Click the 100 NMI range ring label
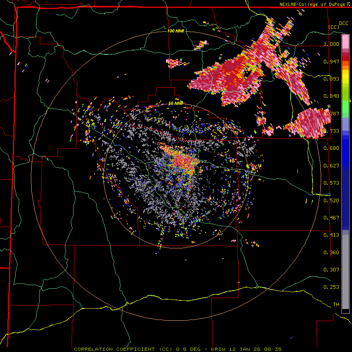The height and width of the screenshot is (352, 352). [176, 31]
